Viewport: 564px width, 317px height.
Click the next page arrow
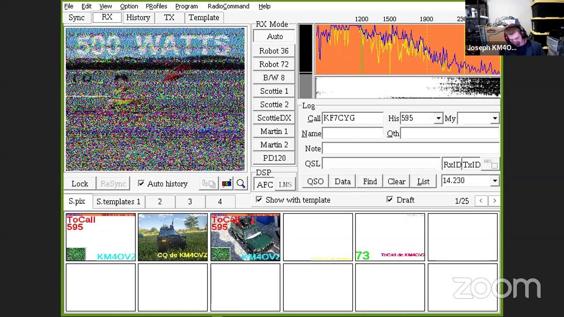coord(494,201)
